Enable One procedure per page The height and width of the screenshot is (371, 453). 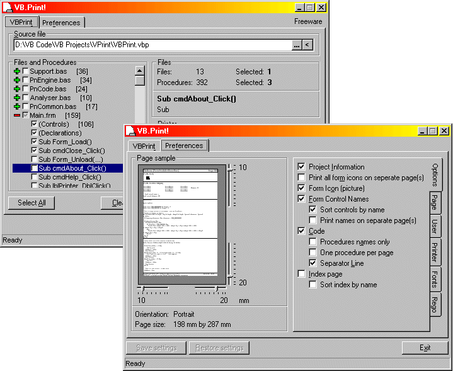pyautogui.click(x=313, y=252)
